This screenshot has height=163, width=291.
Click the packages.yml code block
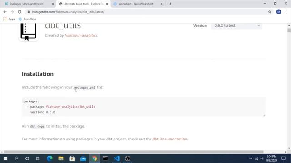(144, 107)
